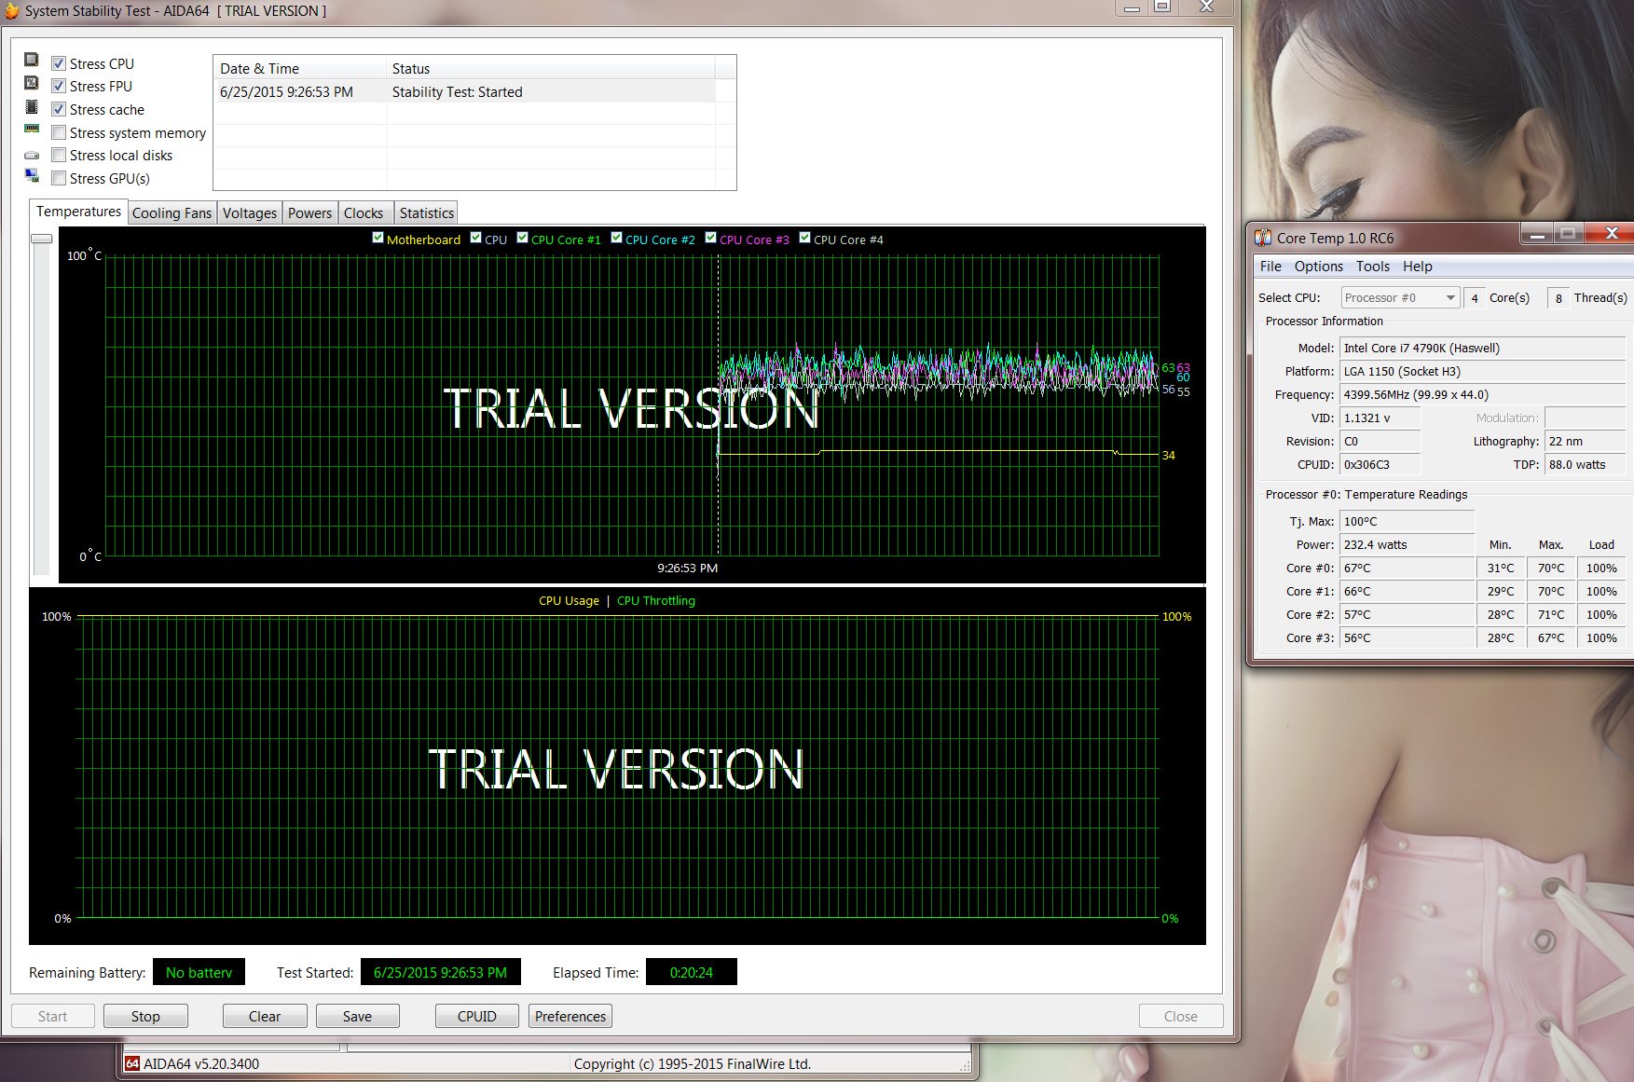Open the File menu in Core Temp
This screenshot has width=1634, height=1082.
click(x=1270, y=267)
